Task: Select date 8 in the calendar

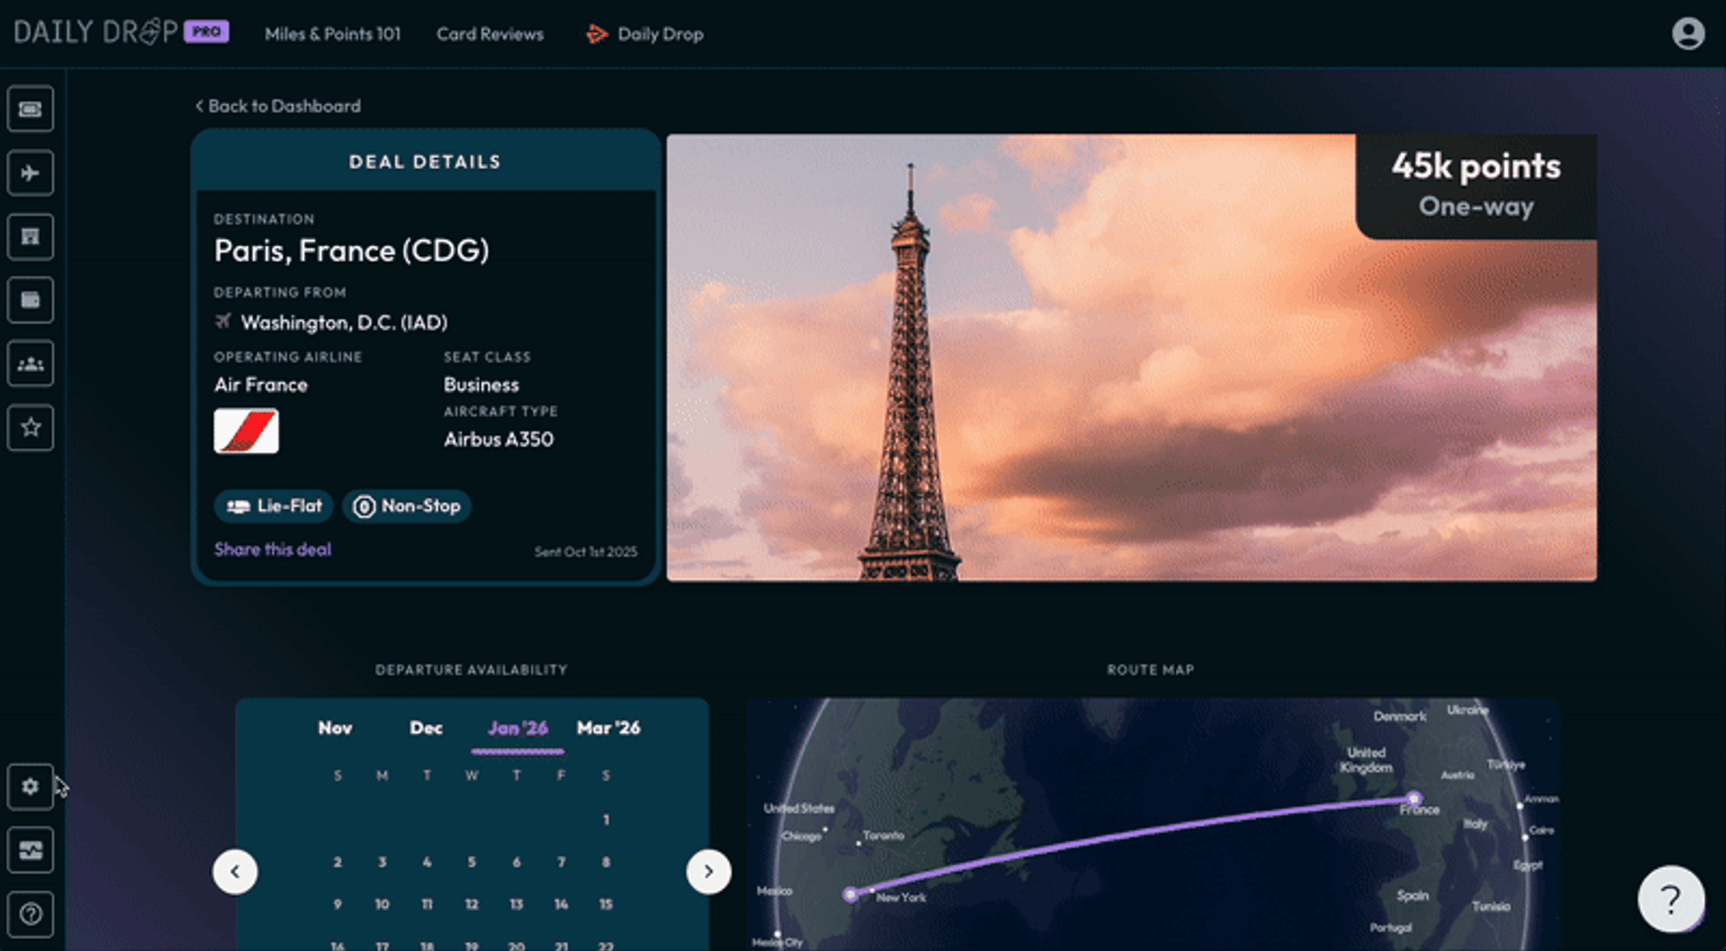Action: 606,862
